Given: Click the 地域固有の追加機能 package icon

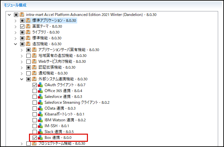Looking at the screenshot, I should point(34,56).
